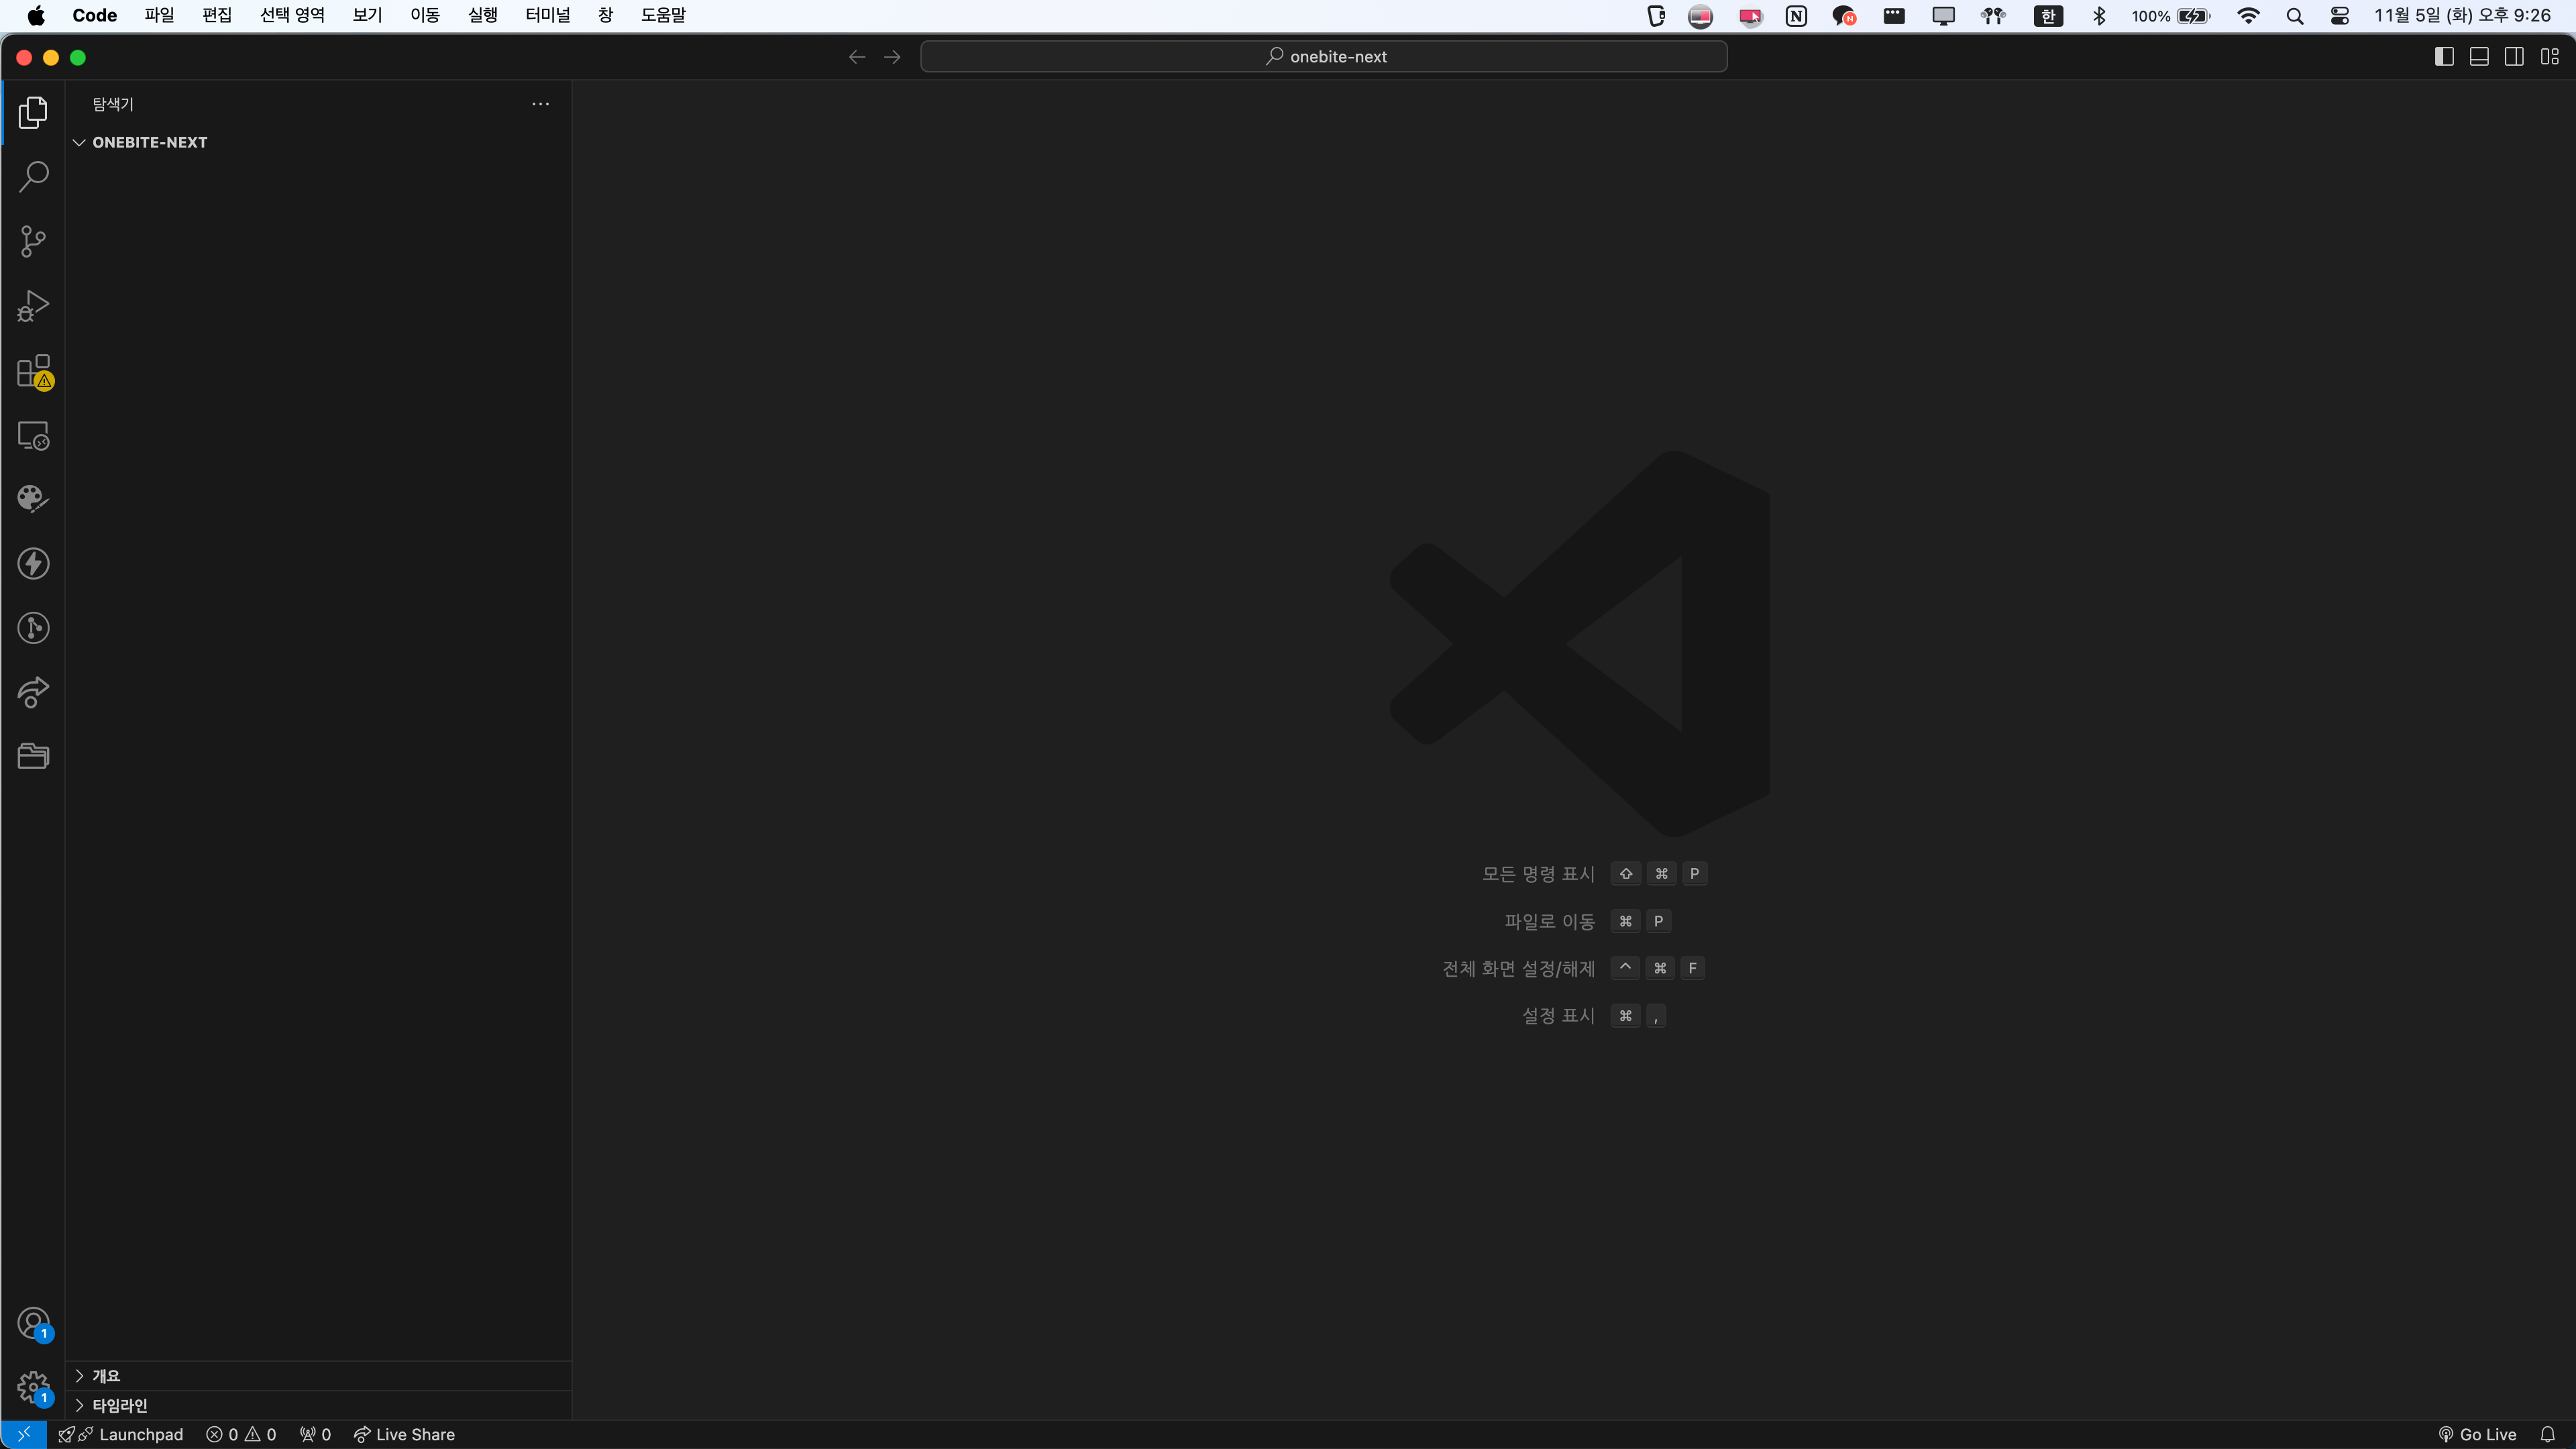
Task: Open the Run and Debug view
Action: click(33, 306)
